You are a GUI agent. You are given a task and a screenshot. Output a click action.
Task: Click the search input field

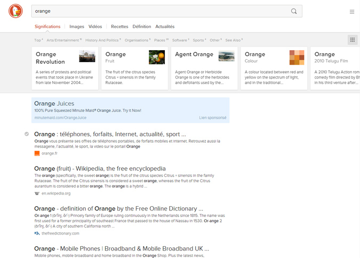(160, 11)
